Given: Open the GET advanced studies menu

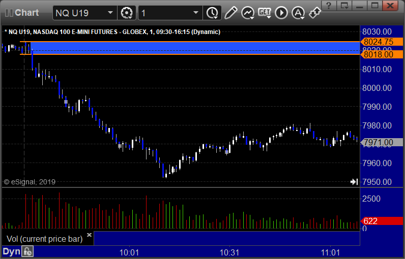Looking at the screenshot, I should (265, 13).
